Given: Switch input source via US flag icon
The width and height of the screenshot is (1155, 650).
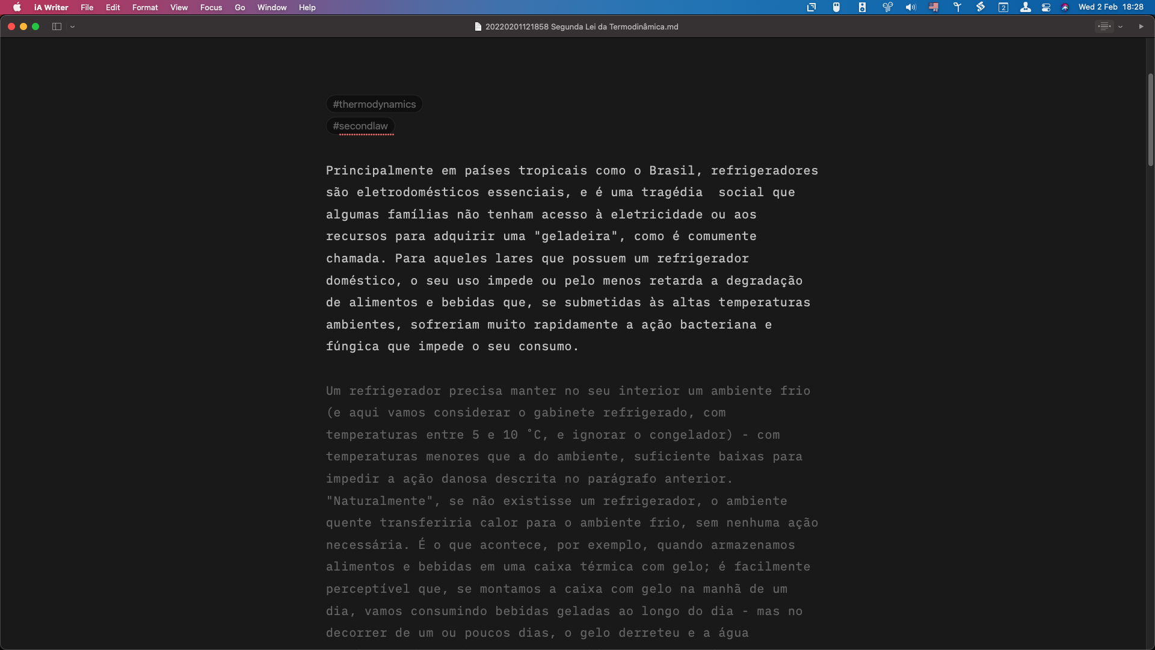Looking at the screenshot, I should click(x=934, y=7).
